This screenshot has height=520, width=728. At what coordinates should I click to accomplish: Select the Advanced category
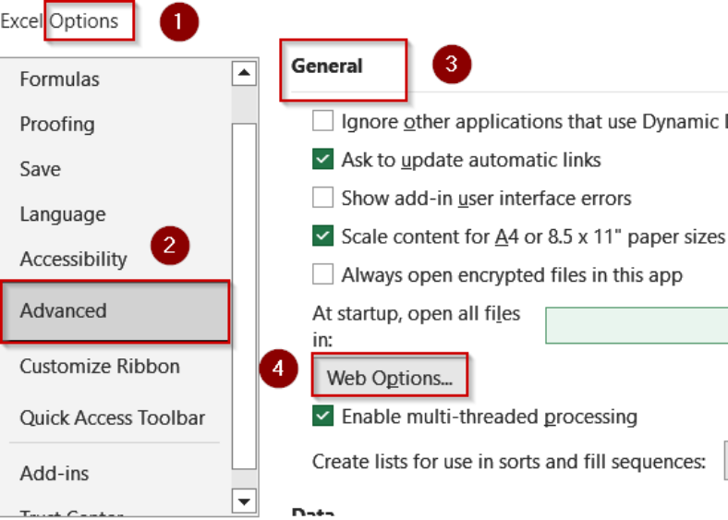click(64, 311)
